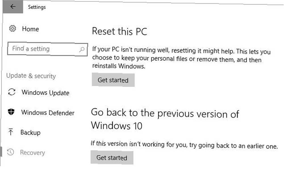Open the Home settings page label
This screenshot has height=172, width=284.
[30, 29]
